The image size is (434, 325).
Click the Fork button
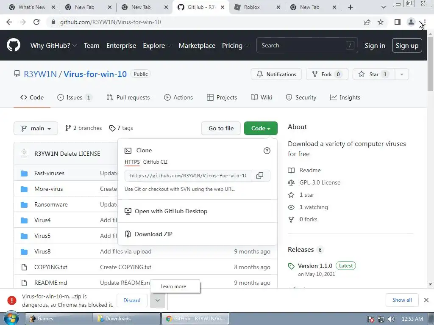(x=327, y=74)
